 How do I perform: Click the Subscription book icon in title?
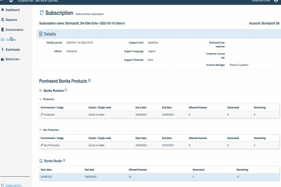(x=41, y=13)
